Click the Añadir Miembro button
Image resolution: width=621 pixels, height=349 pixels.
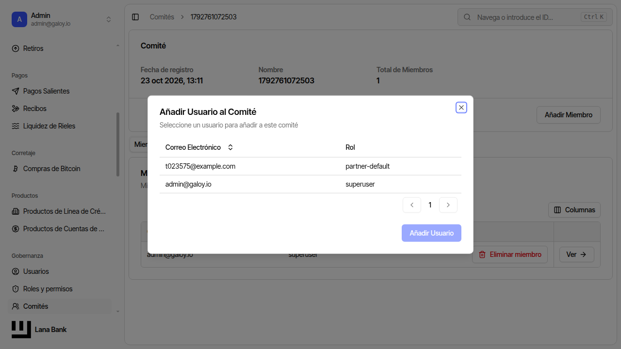[569, 115]
